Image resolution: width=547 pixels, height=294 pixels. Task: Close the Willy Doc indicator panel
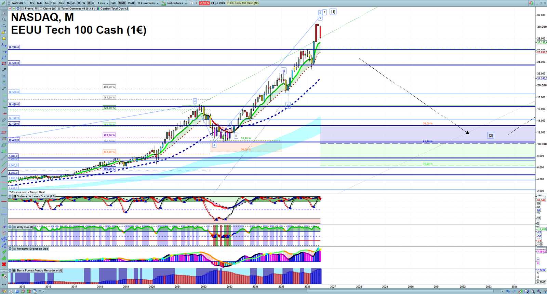[10, 227]
